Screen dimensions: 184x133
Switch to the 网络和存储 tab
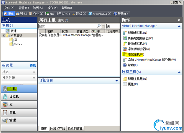point(58,128)
